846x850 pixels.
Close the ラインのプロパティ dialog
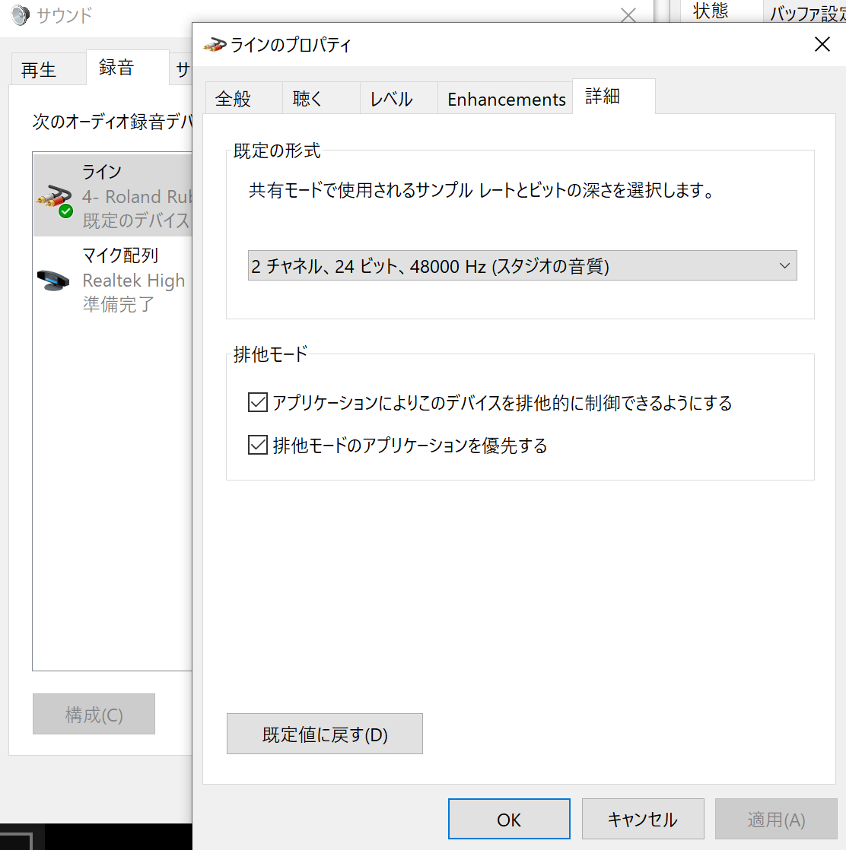click(822, 44)
